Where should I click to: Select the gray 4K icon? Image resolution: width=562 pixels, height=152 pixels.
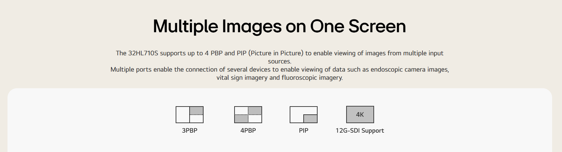point(360,115)
